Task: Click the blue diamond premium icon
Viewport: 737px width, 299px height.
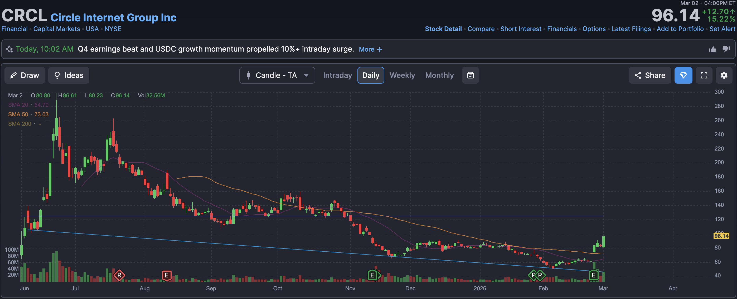Action: pos(683,75)
